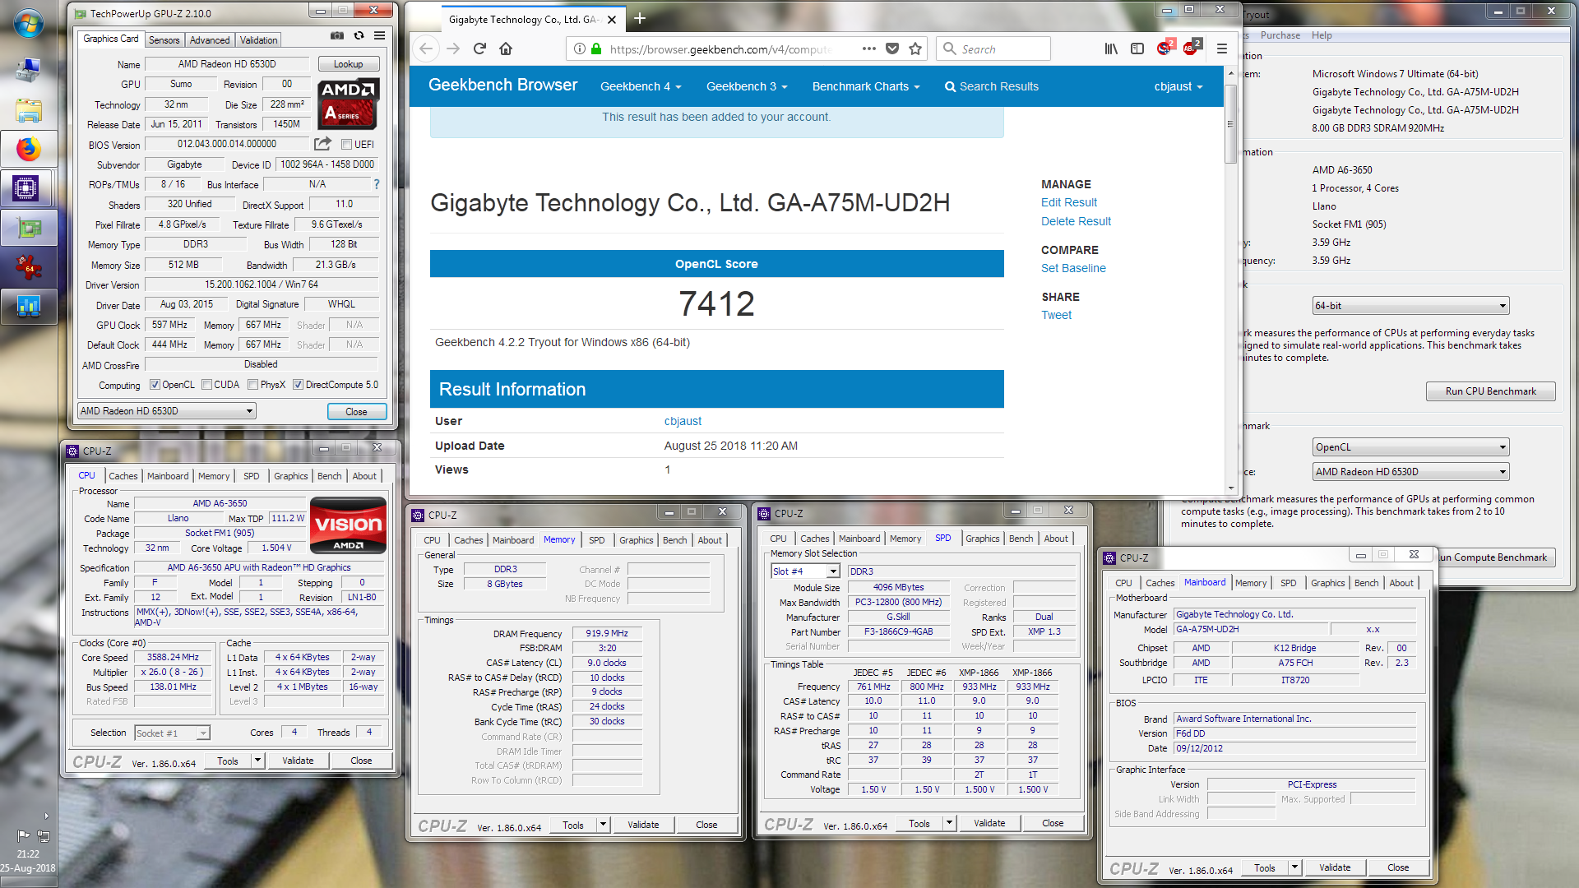Open the Firefox library icon
Viewport: 1579px width, 888px height.
[1111, 49]
